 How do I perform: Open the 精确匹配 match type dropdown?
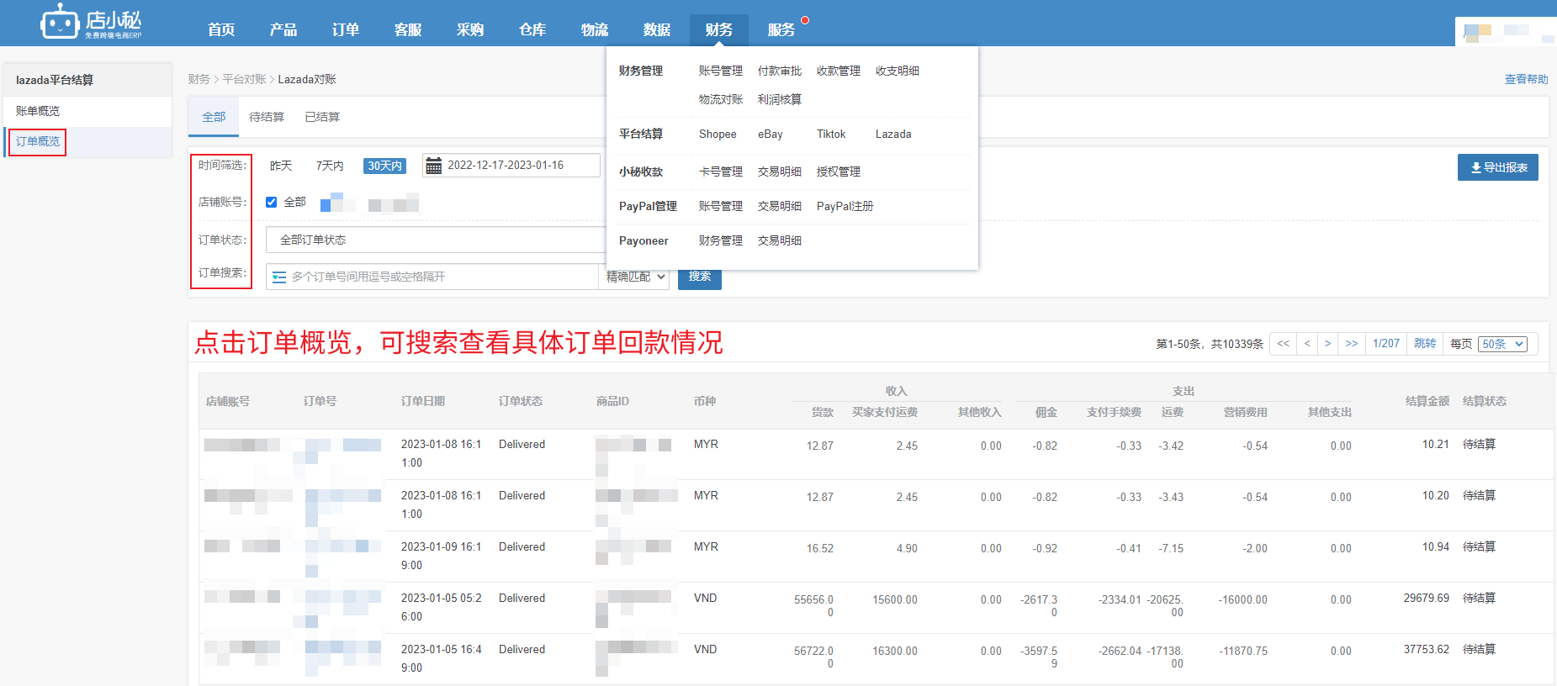click(x=635, y=277)
